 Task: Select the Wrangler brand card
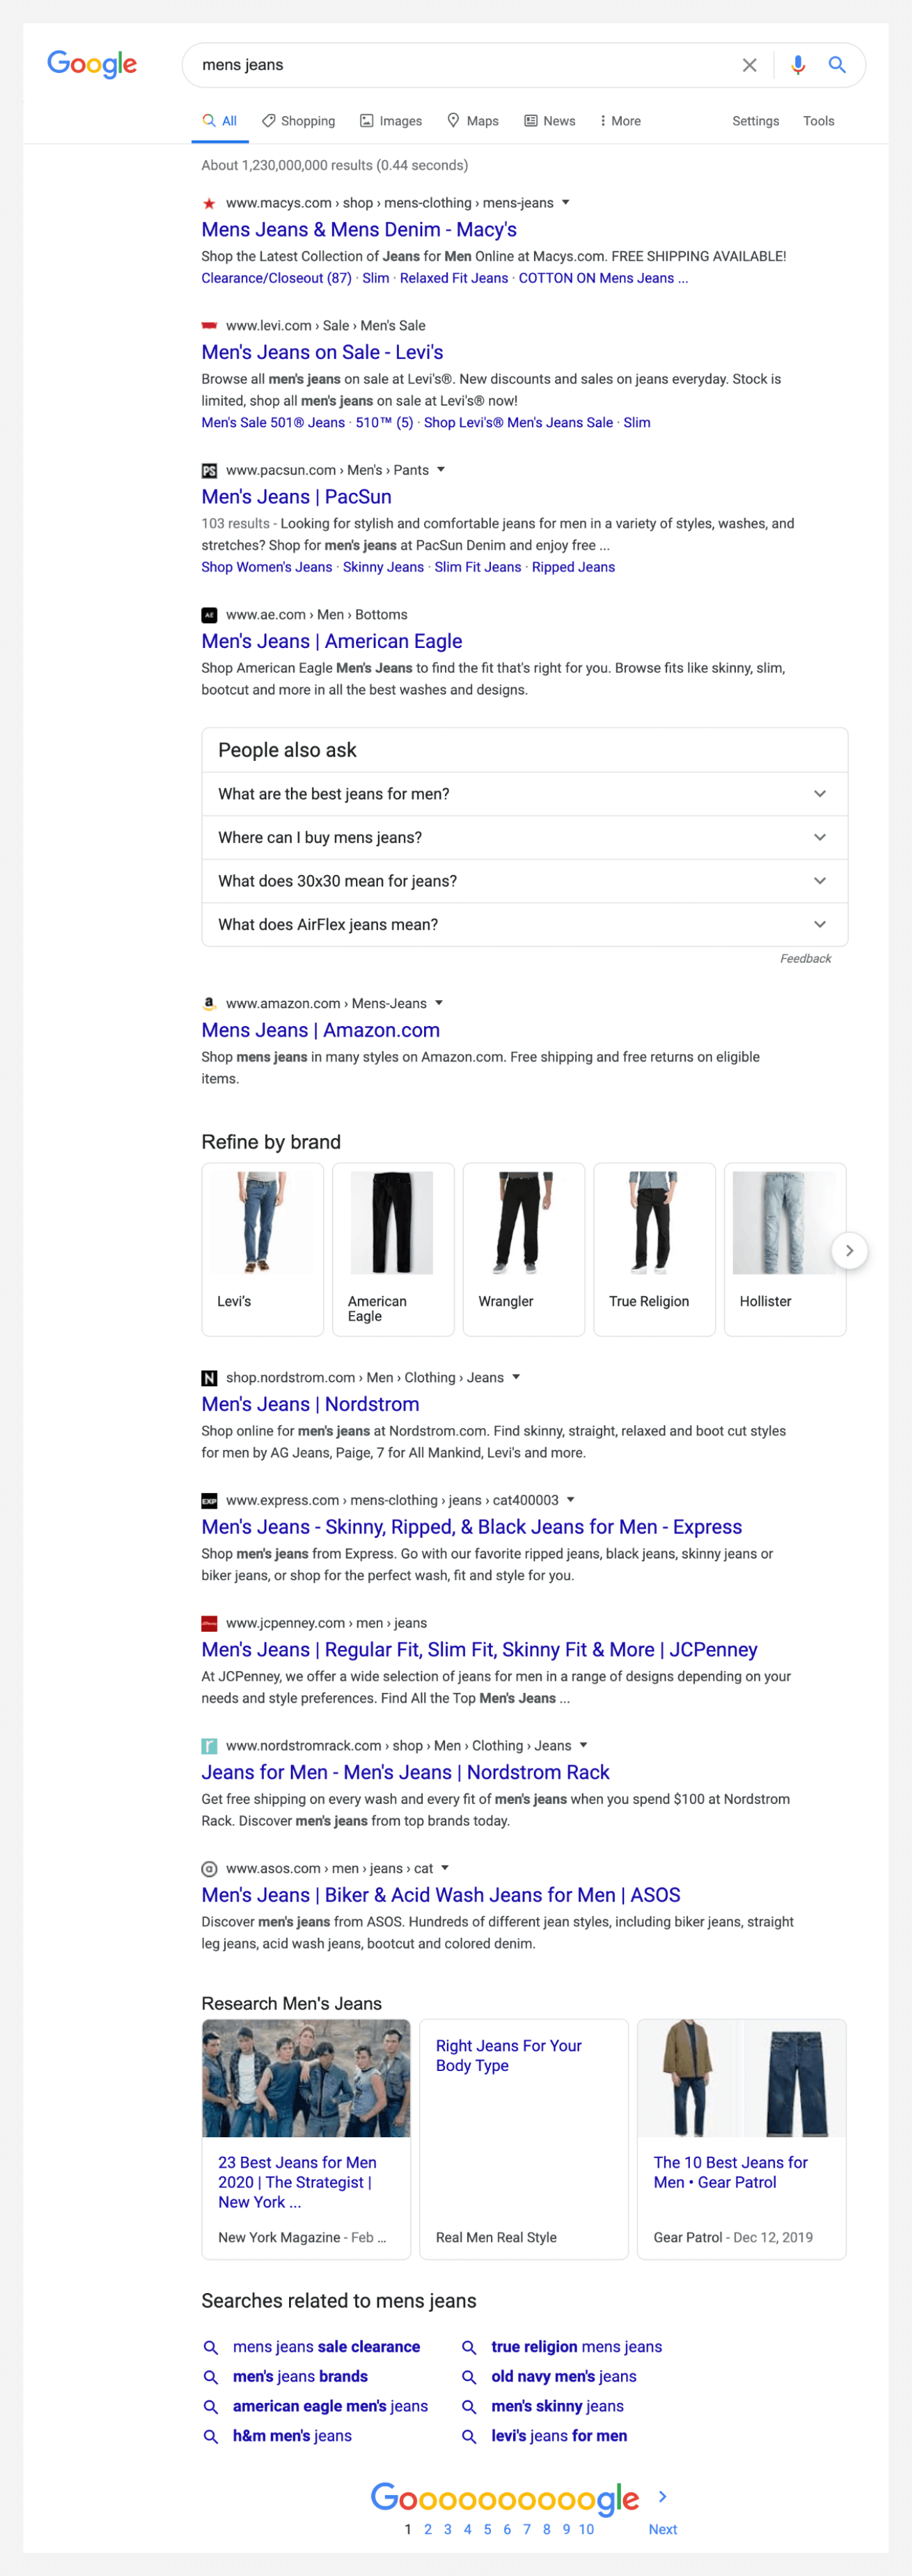[x=524, y=1249]
